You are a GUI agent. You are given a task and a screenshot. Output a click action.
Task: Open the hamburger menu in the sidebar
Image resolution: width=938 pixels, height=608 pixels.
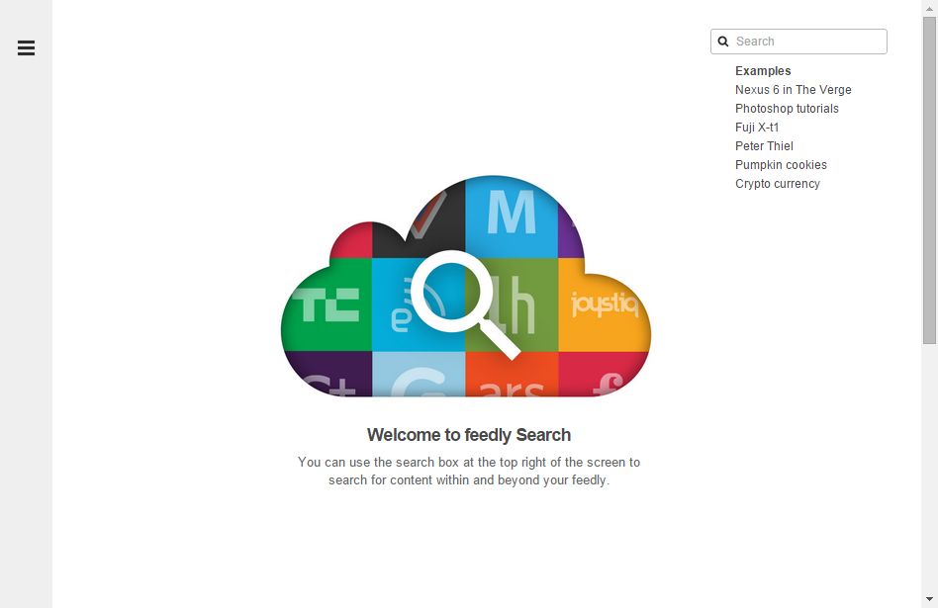click(x=26, y=47)
